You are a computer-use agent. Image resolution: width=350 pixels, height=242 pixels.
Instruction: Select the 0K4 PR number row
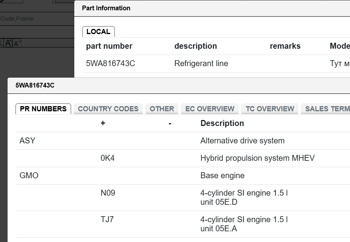click(x=183, y=158)
